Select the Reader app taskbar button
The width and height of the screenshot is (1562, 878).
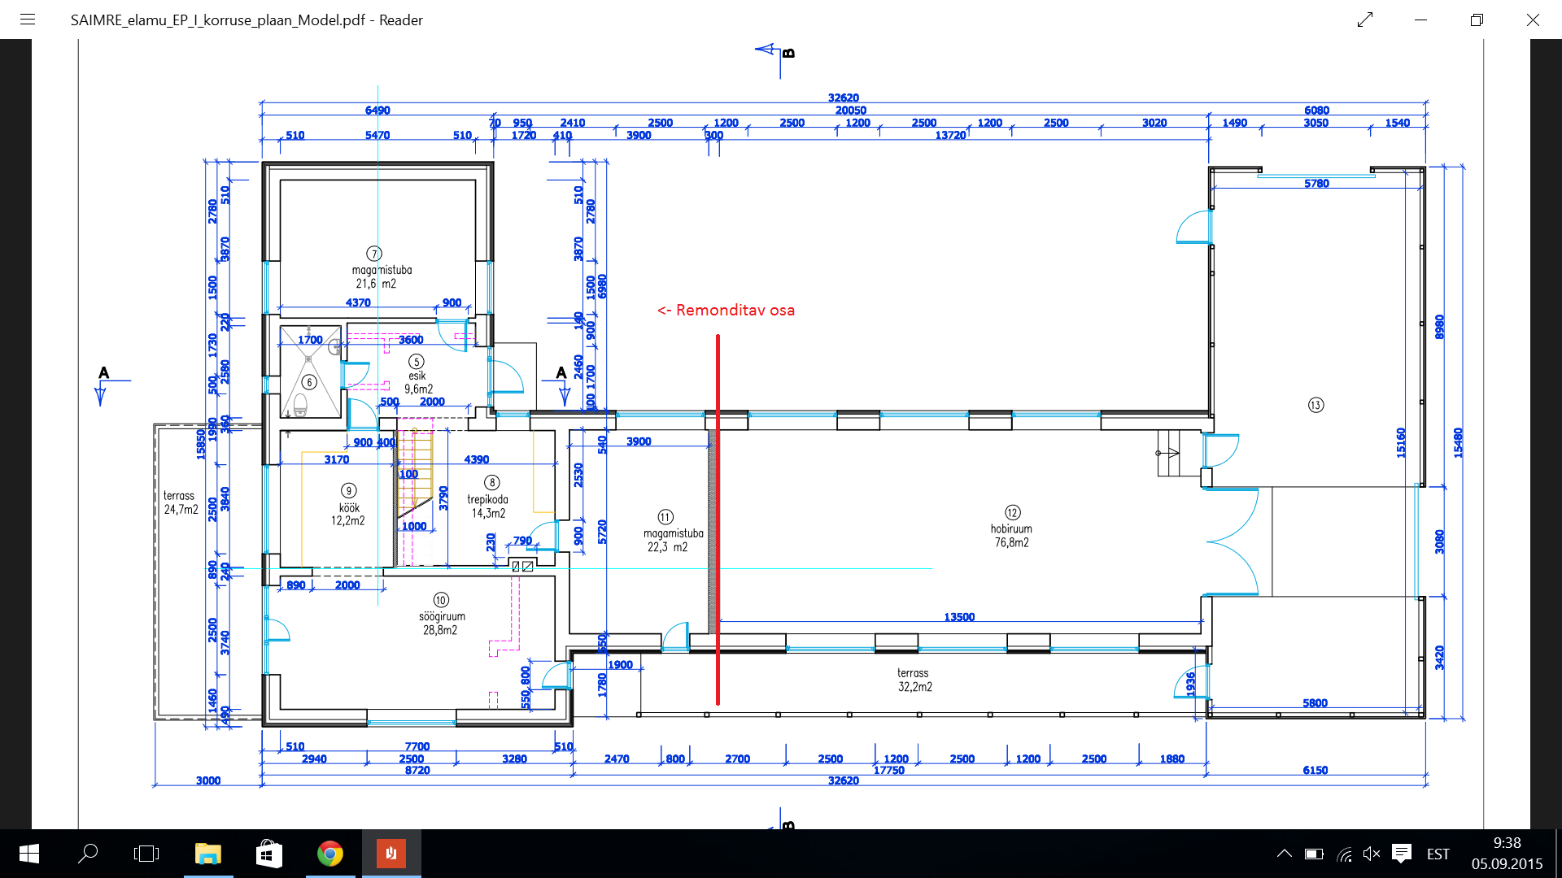(x=391, y=854)
